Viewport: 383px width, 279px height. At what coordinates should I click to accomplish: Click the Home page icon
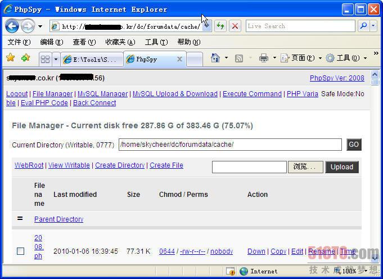pos(215,58)
